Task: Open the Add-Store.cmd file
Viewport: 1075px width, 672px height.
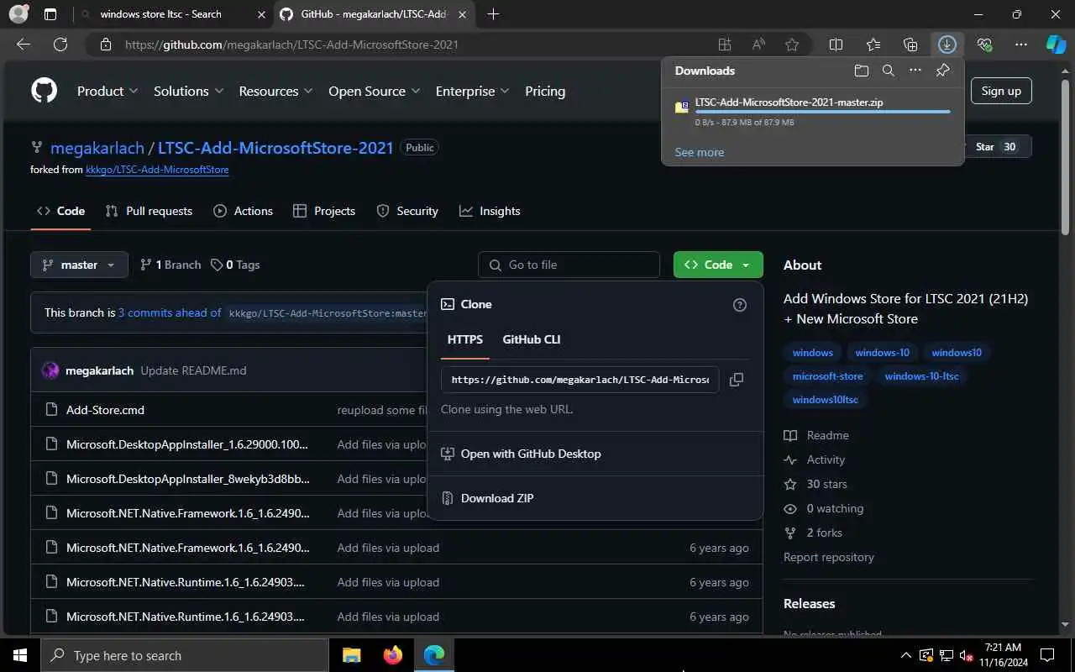Action: (105, 410)
